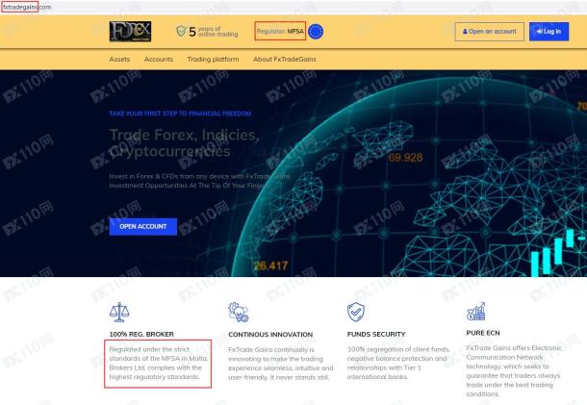The width and height of the screenshot is (587, 405).
Task: Click the PURE ECN heading
Action: click(483, 333)
